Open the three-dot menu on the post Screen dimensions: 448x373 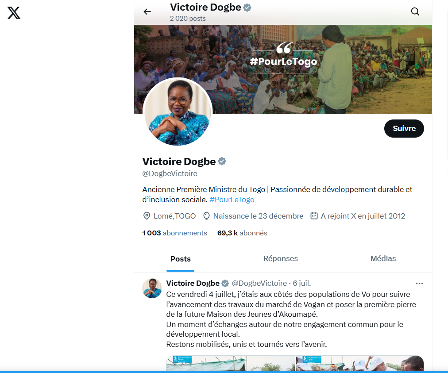pos(419,283)
